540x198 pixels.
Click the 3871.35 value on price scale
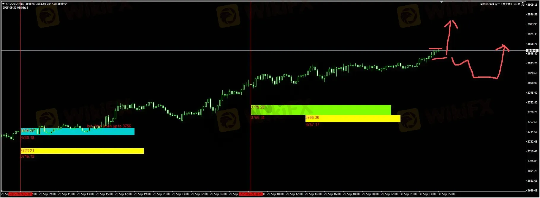coord(532,34)
